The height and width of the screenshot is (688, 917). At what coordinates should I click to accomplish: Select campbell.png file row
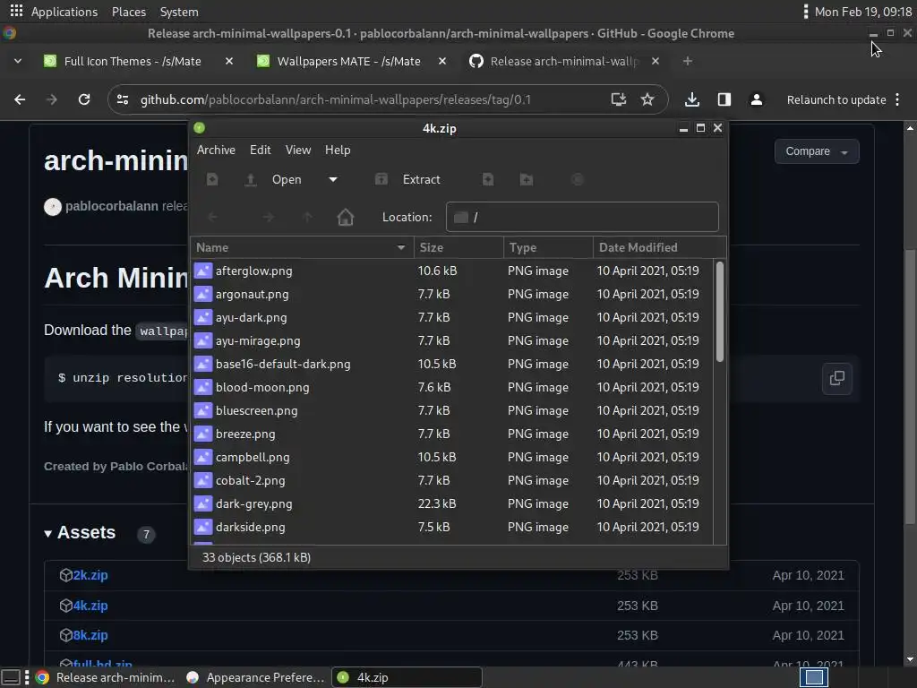[452, 457]
